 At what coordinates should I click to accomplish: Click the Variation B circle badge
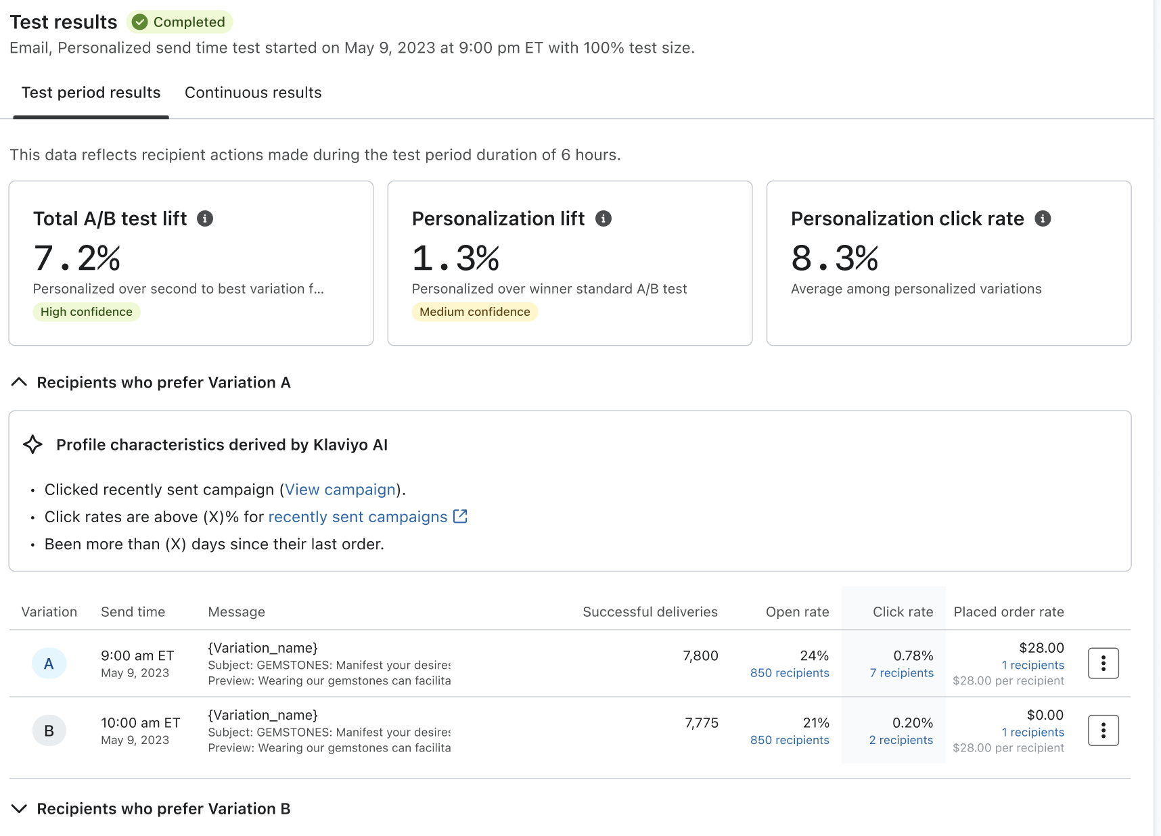tap(49, 730)
